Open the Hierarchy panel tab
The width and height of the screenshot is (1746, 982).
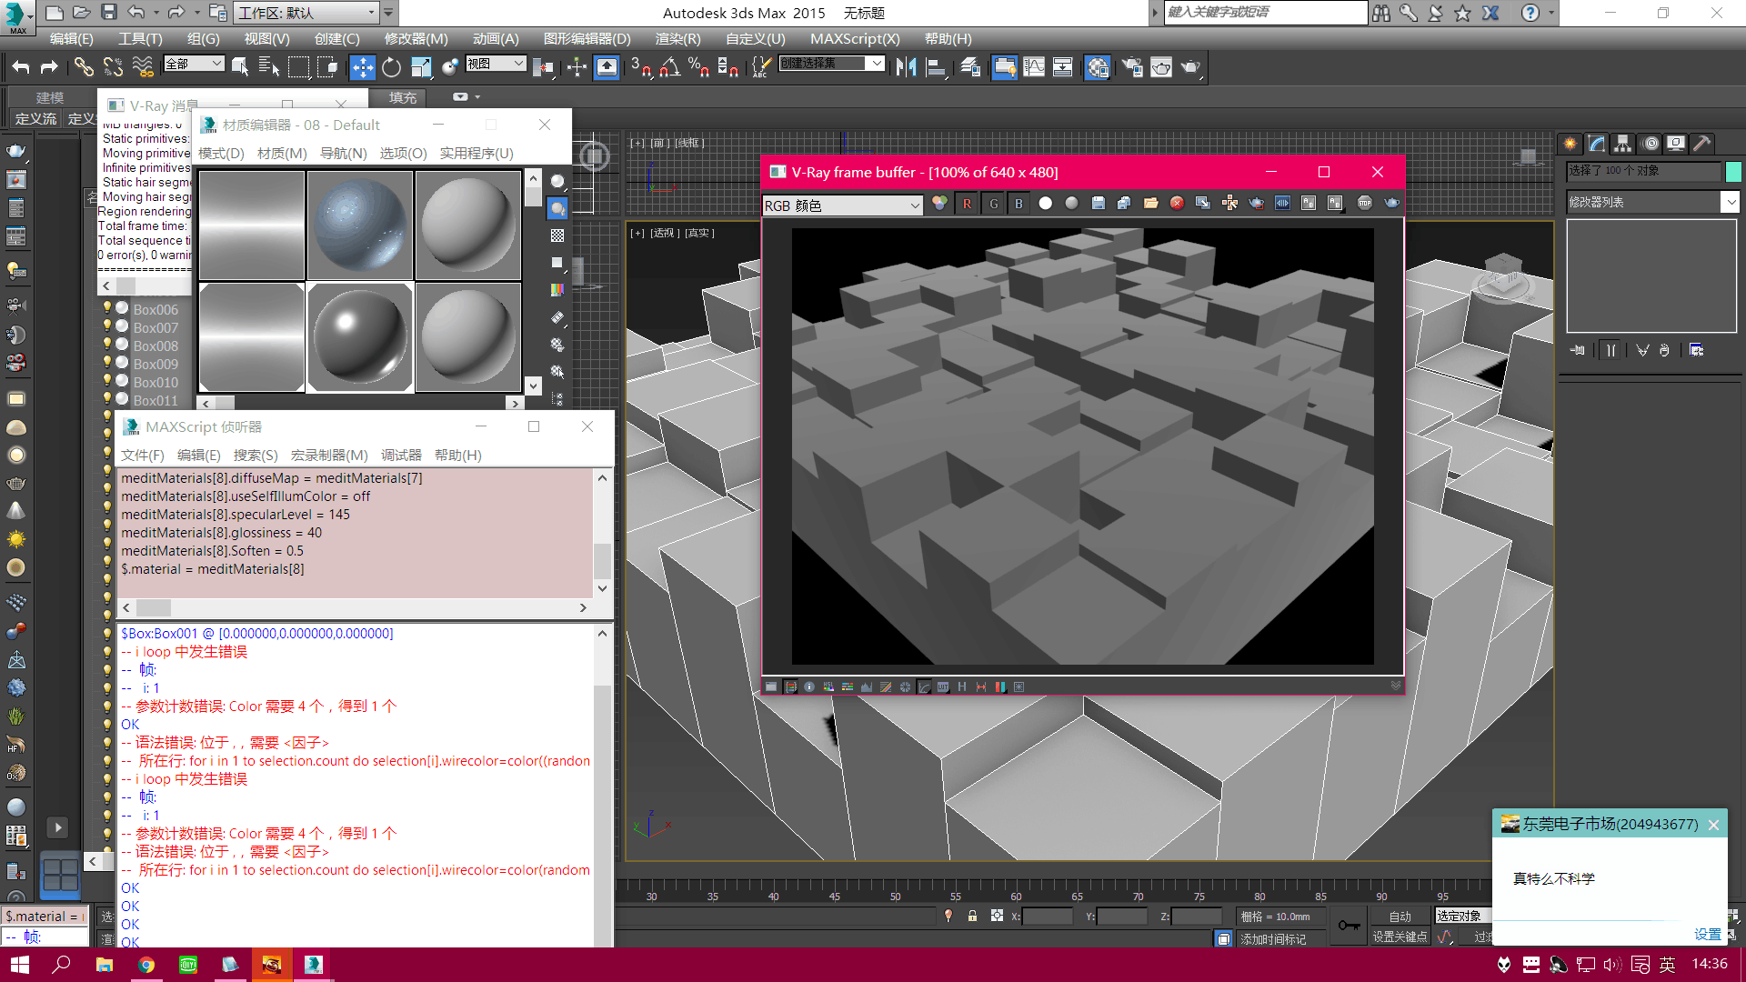pos(1623,144)
